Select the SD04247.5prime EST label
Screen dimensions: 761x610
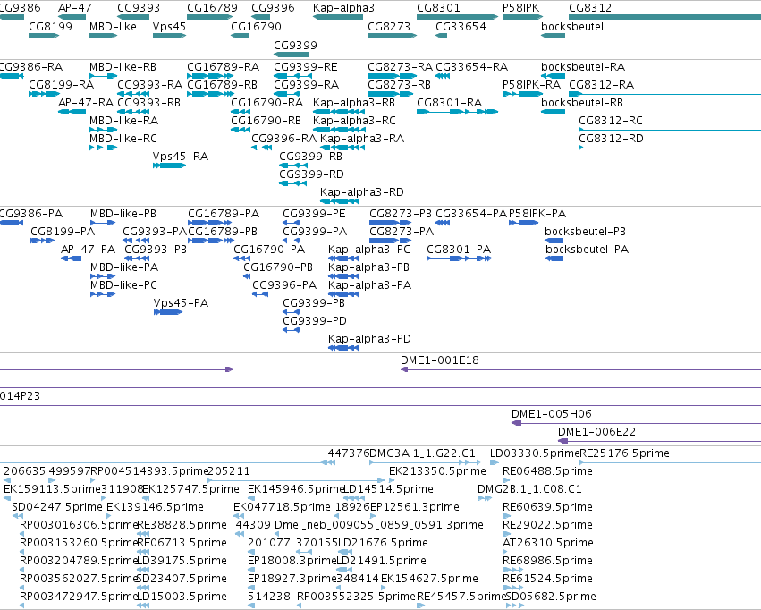click(57, 507)
